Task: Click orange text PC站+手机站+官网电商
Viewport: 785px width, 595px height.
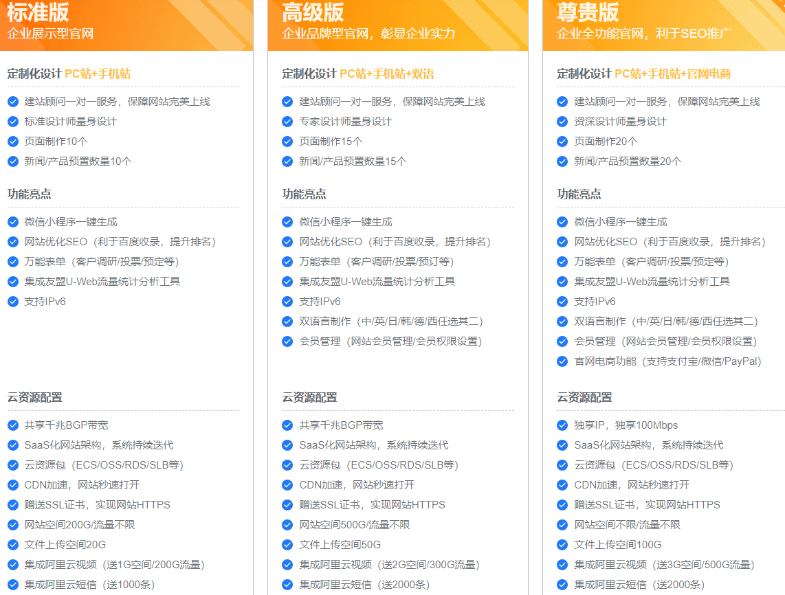Action: 672,74
